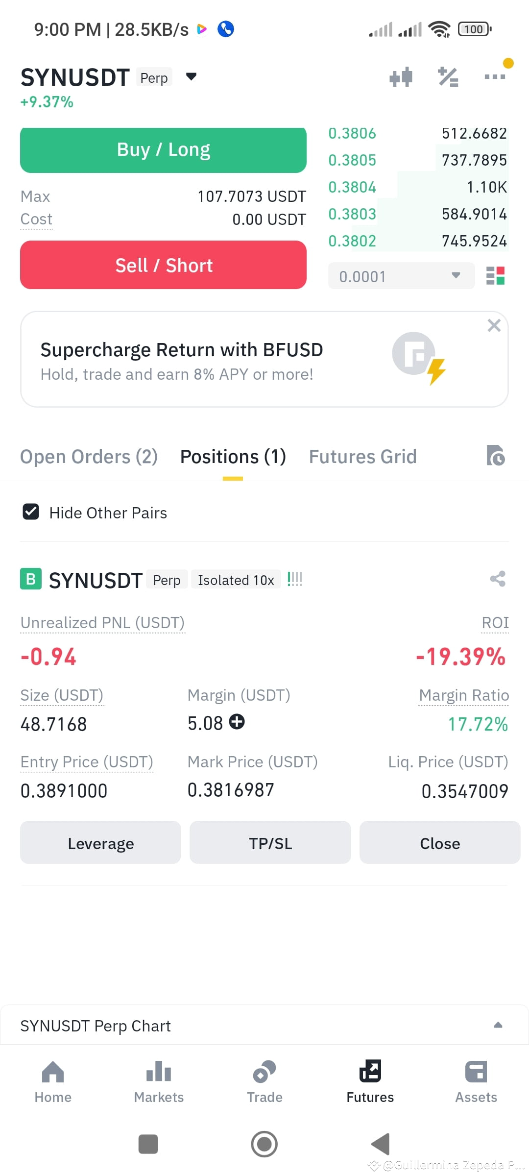Expand the SYNUSDT Perp Chart panel
The image size is (529, 1176).
coord(498,1025)
